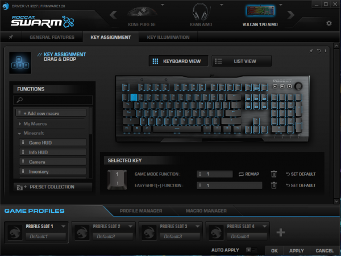The height and width of the screenshot is (256, 341).
Task: Open Profile Slot 2 dropdown arrow
Action: click(x=131, y=226)
